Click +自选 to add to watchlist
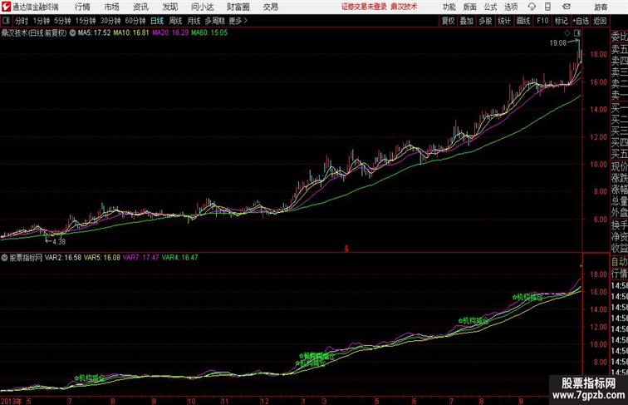Image resolution: width=628 pixels, height=405 pixels. (x=581, y=21)
